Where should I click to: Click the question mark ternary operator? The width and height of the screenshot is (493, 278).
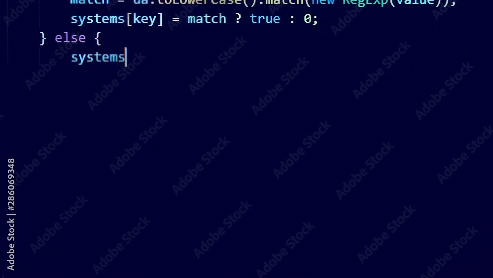[238, 19]
